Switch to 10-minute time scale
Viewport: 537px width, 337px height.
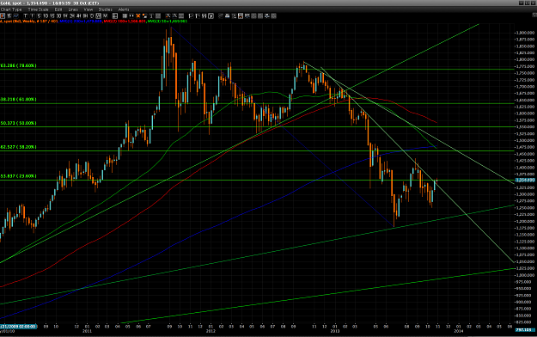pyautogui.click(x=46, y=15)
